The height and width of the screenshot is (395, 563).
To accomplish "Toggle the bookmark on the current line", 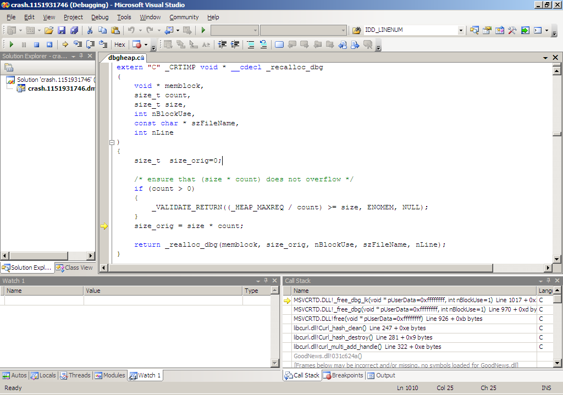I will pos(279,44).
